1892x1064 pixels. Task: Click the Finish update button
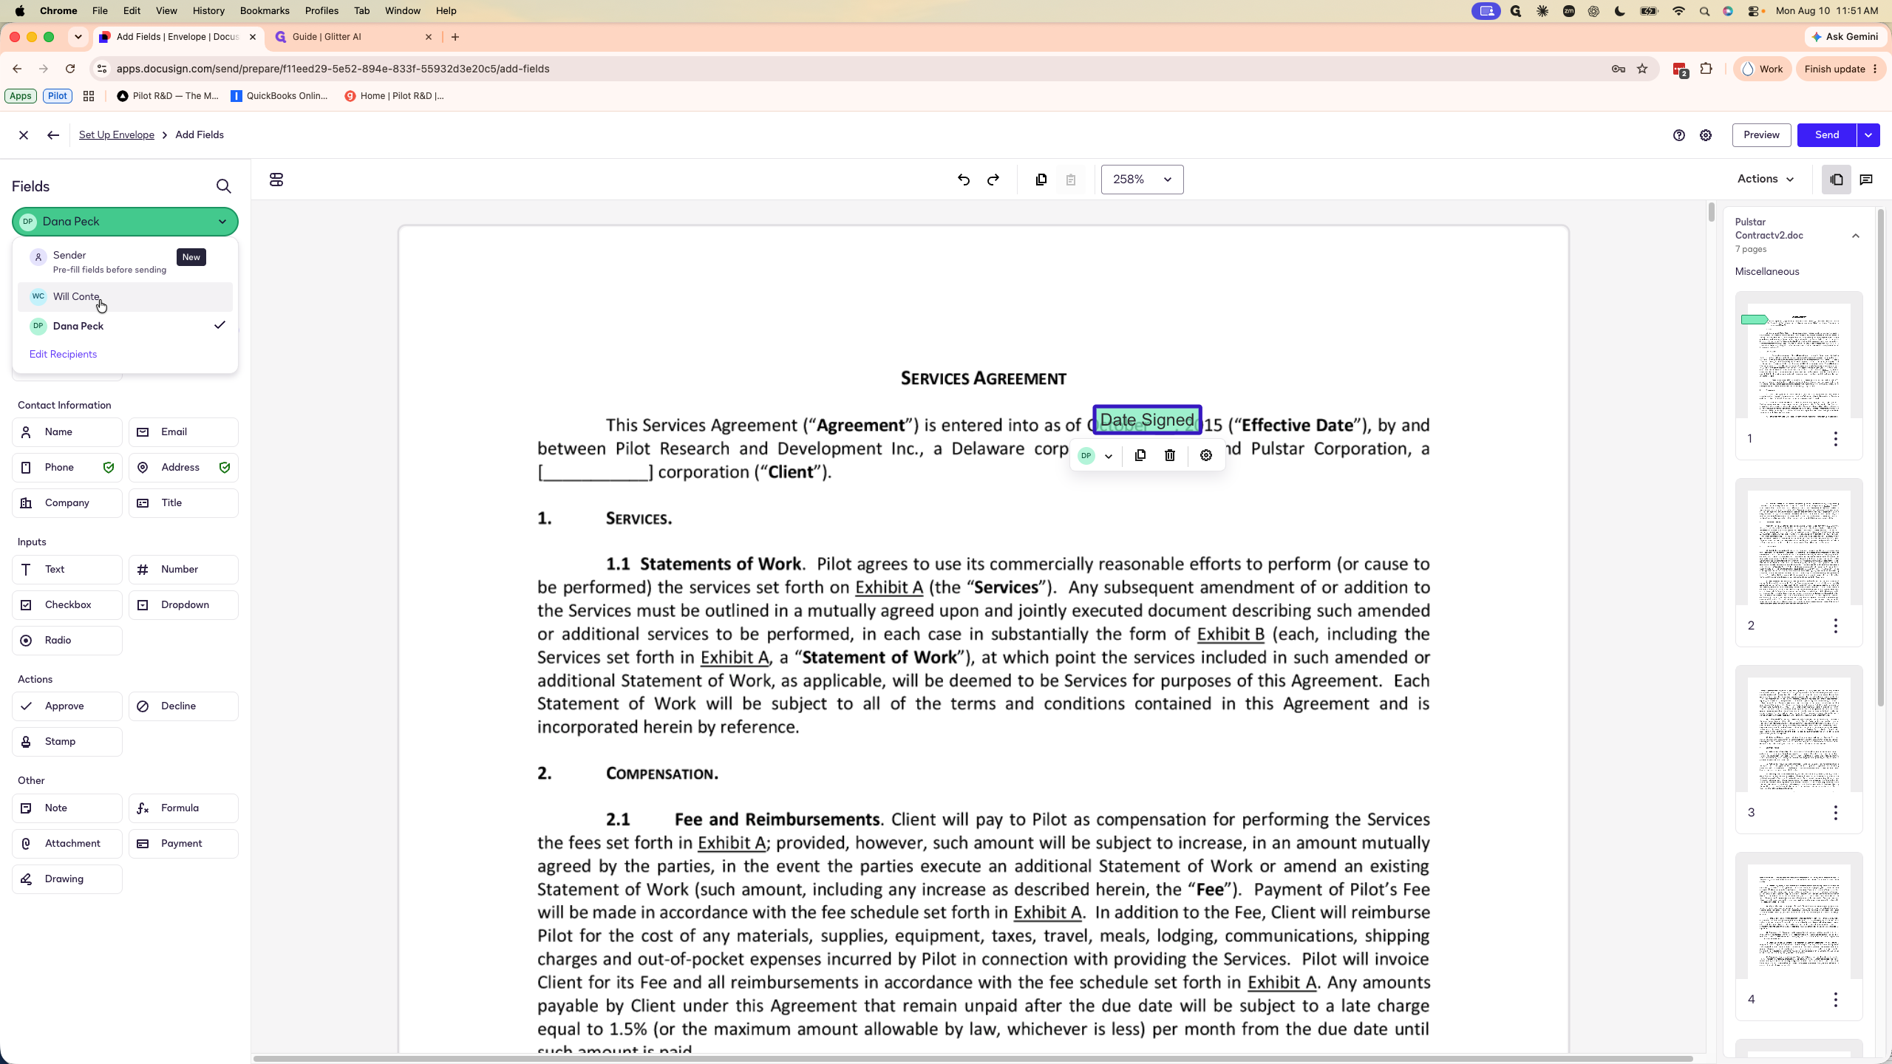[1841, 69]
